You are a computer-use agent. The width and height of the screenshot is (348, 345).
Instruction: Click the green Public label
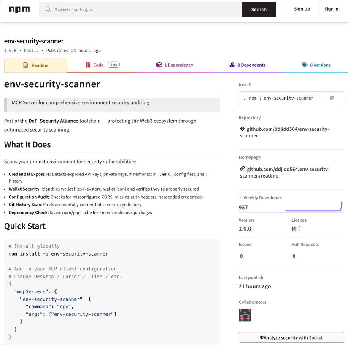coord(31,50)
